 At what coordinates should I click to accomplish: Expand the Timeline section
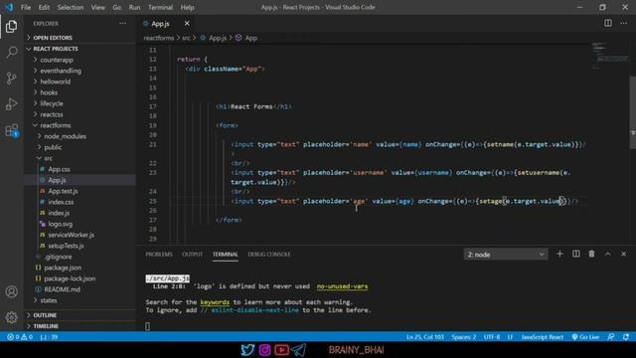[x=79, y=326]
